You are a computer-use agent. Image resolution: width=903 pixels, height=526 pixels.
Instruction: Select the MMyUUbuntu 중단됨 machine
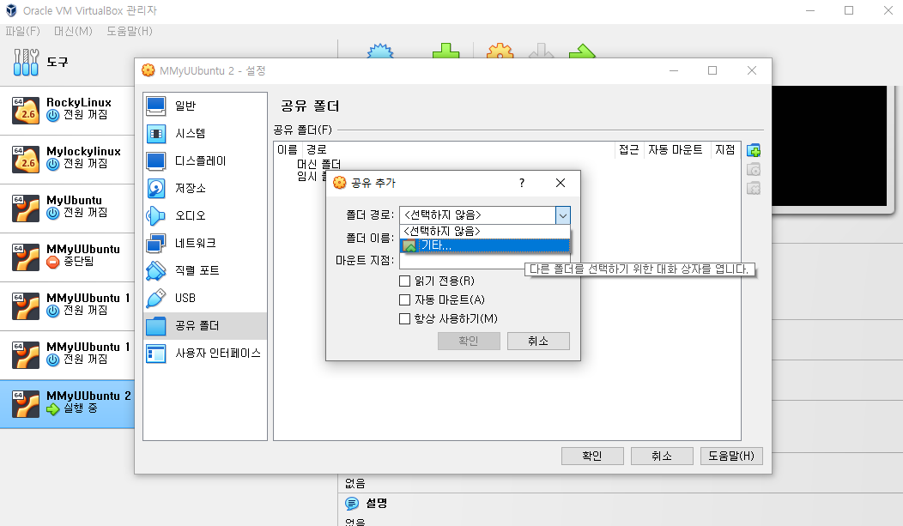click(x=67, y=257)
